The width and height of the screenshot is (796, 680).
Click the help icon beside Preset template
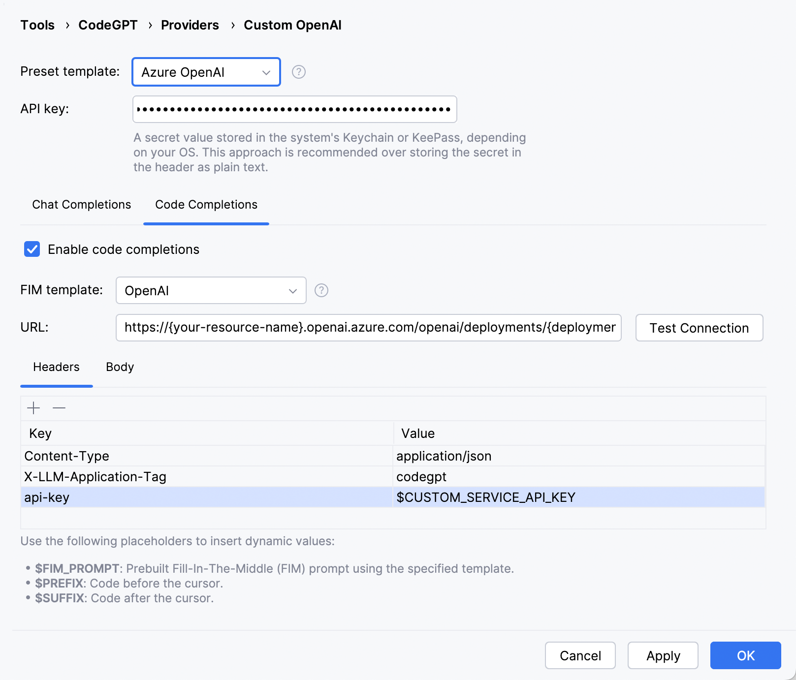(298, 72)
